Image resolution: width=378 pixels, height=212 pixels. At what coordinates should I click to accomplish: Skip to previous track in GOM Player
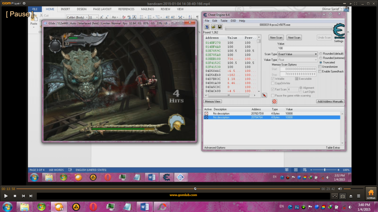coord(23,196)
